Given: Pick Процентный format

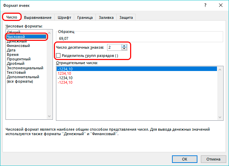Looking at the screenshot, I should [19, 59].
